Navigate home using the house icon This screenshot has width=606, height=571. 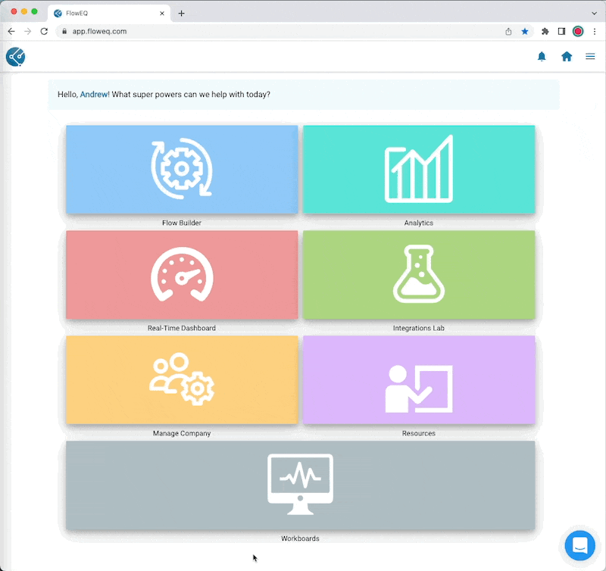[x=567, y=56]
